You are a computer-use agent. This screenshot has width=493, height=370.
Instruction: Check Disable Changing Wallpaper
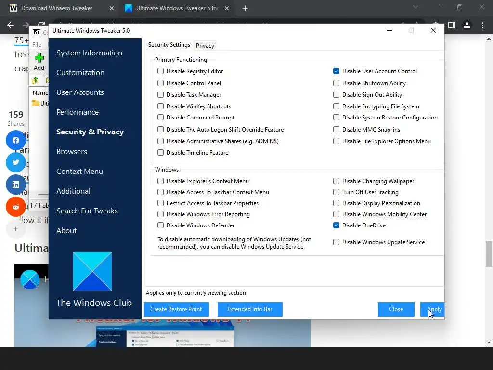pos(336,181)
